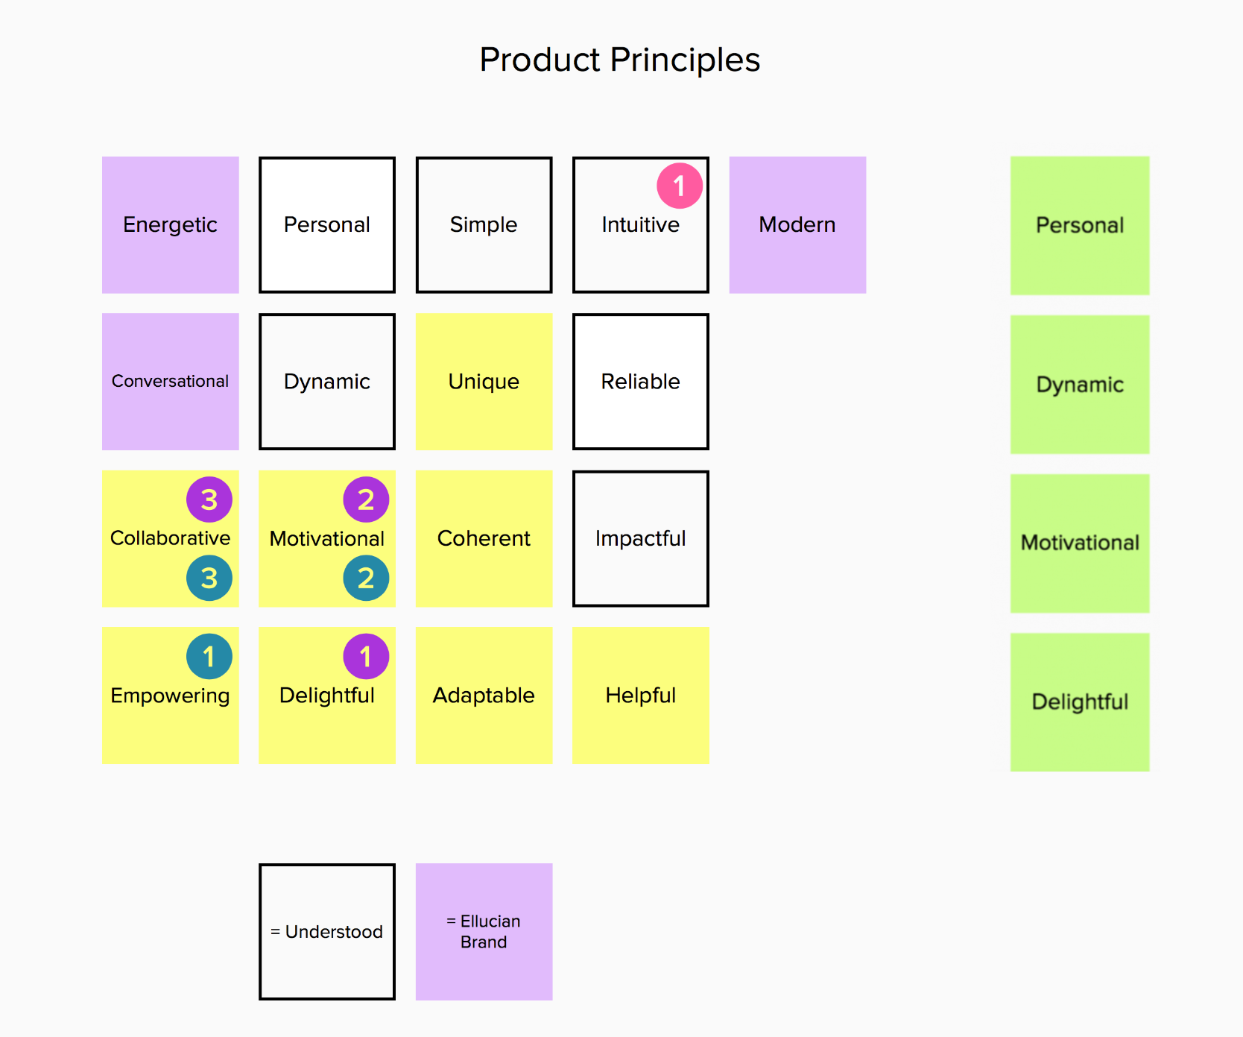Click the Product Principles title
This screenshot has width=1243, height=1037.
coord(620,60)
